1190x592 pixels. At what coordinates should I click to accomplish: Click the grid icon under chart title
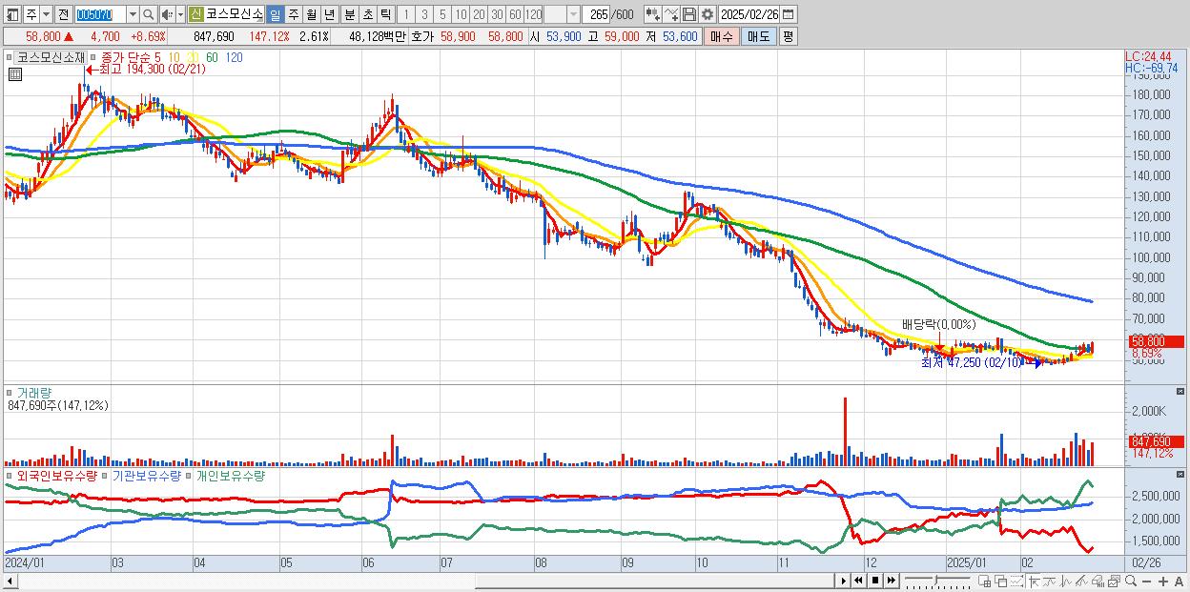pos(15,72)
